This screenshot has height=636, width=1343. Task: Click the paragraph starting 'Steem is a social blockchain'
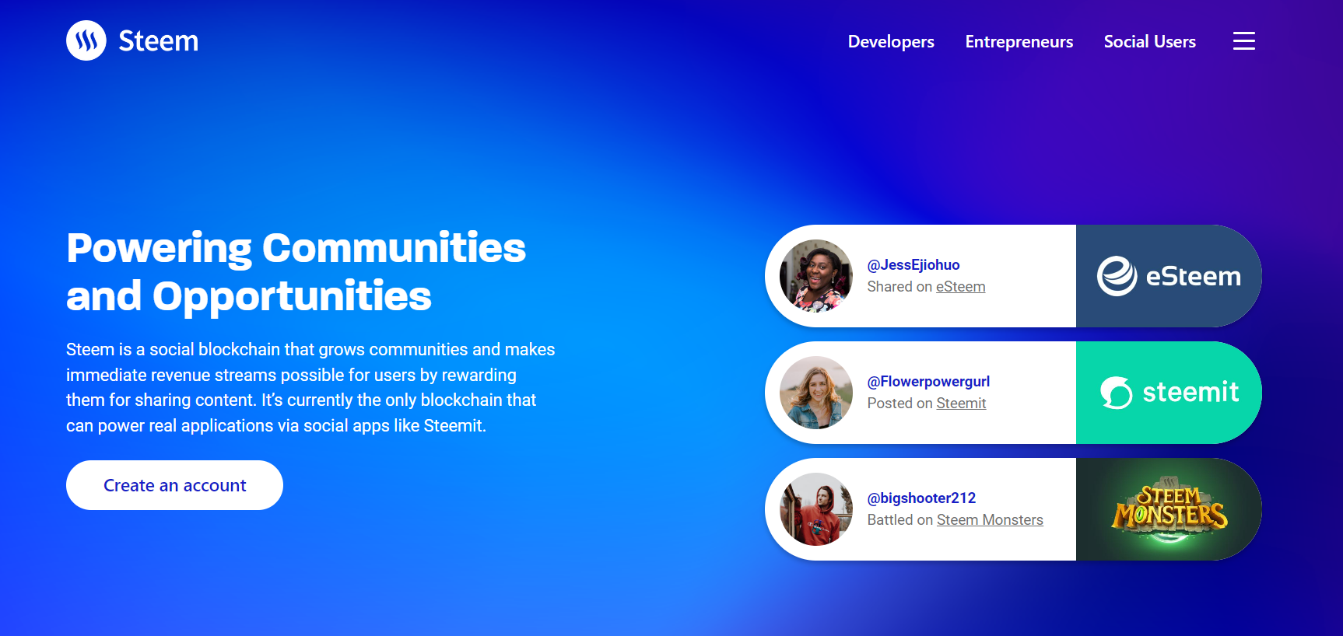click(310, 387)
